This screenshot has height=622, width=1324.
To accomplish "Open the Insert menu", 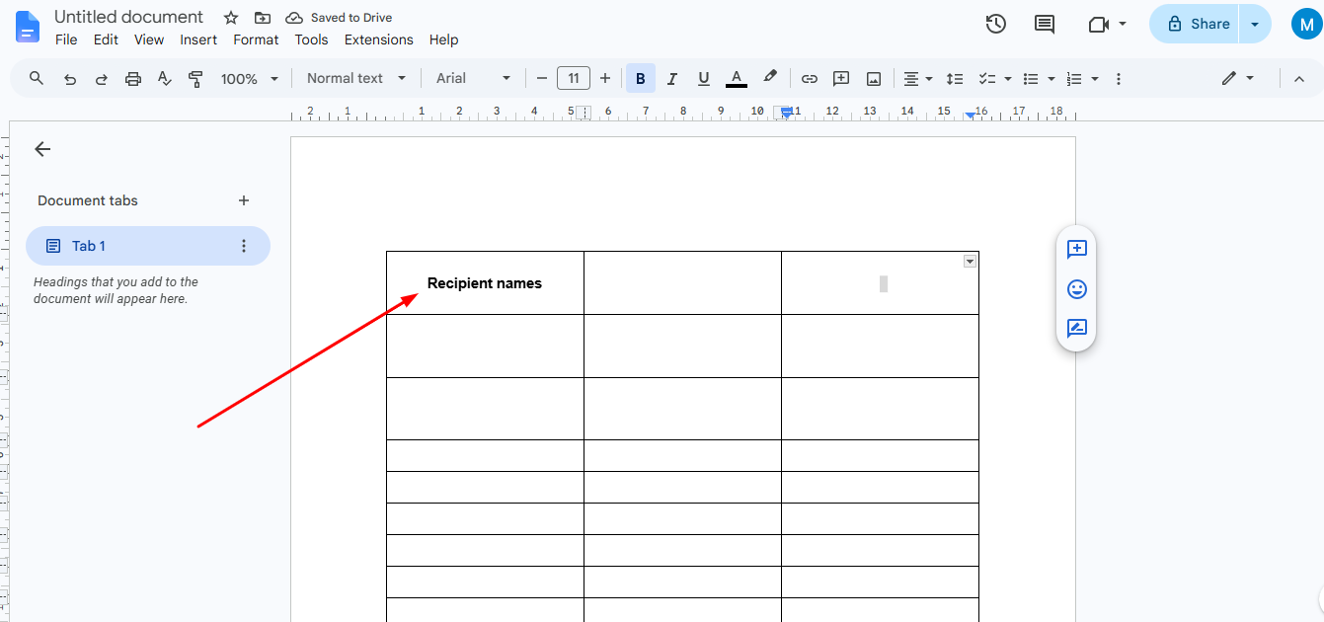I will coord(198,39).
